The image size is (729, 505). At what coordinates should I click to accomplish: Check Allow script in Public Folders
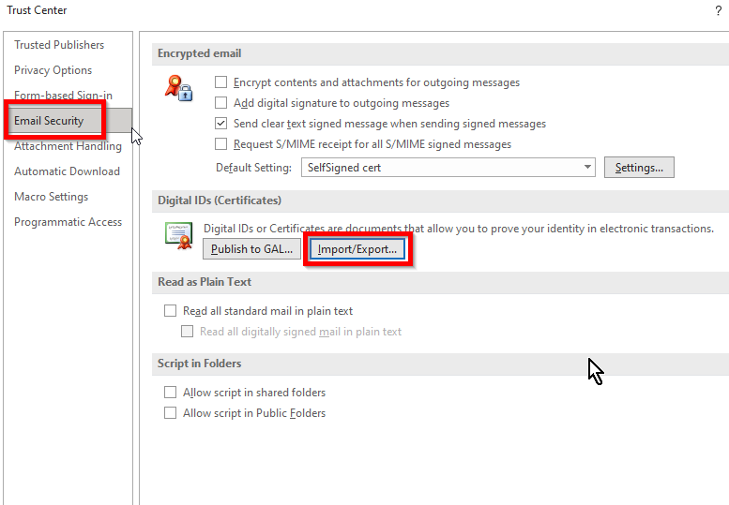coord(171,413)
